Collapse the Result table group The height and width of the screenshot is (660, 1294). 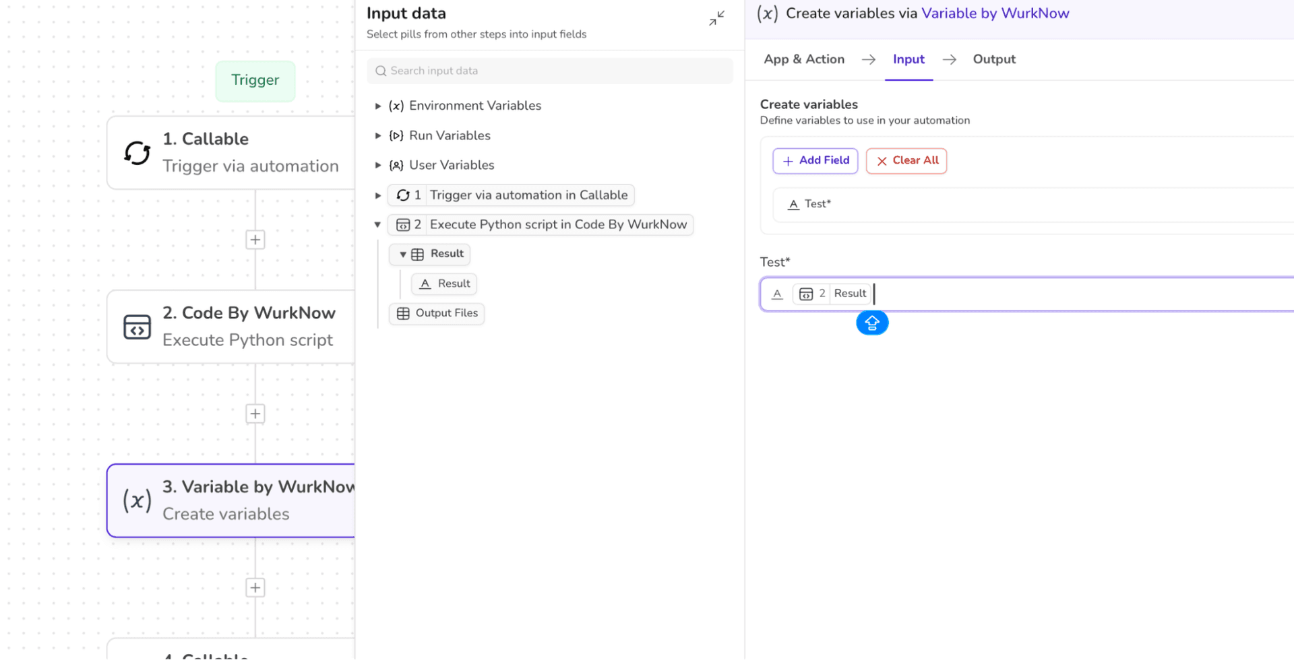pos(402,255)
